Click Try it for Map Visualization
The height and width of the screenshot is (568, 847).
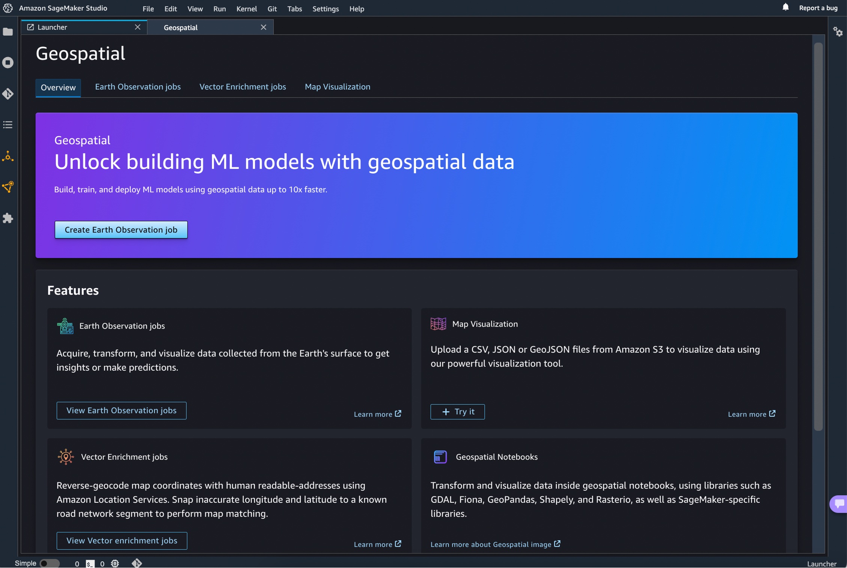click(457, 412)
